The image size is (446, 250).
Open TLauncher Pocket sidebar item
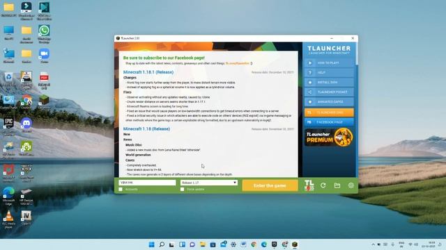pos(329,92)
